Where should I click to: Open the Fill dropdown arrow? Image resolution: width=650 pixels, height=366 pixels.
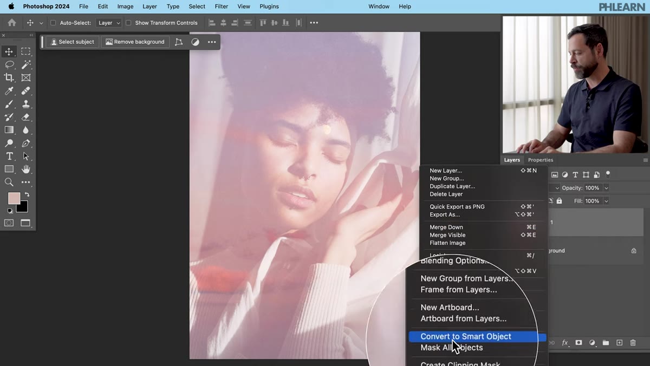(x=606, y=201)
